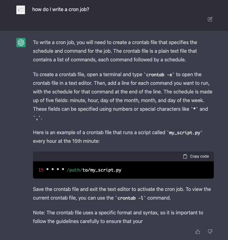Click the paragraph beginning with "Note:"
Screen dimensions: 228x240
117,217
